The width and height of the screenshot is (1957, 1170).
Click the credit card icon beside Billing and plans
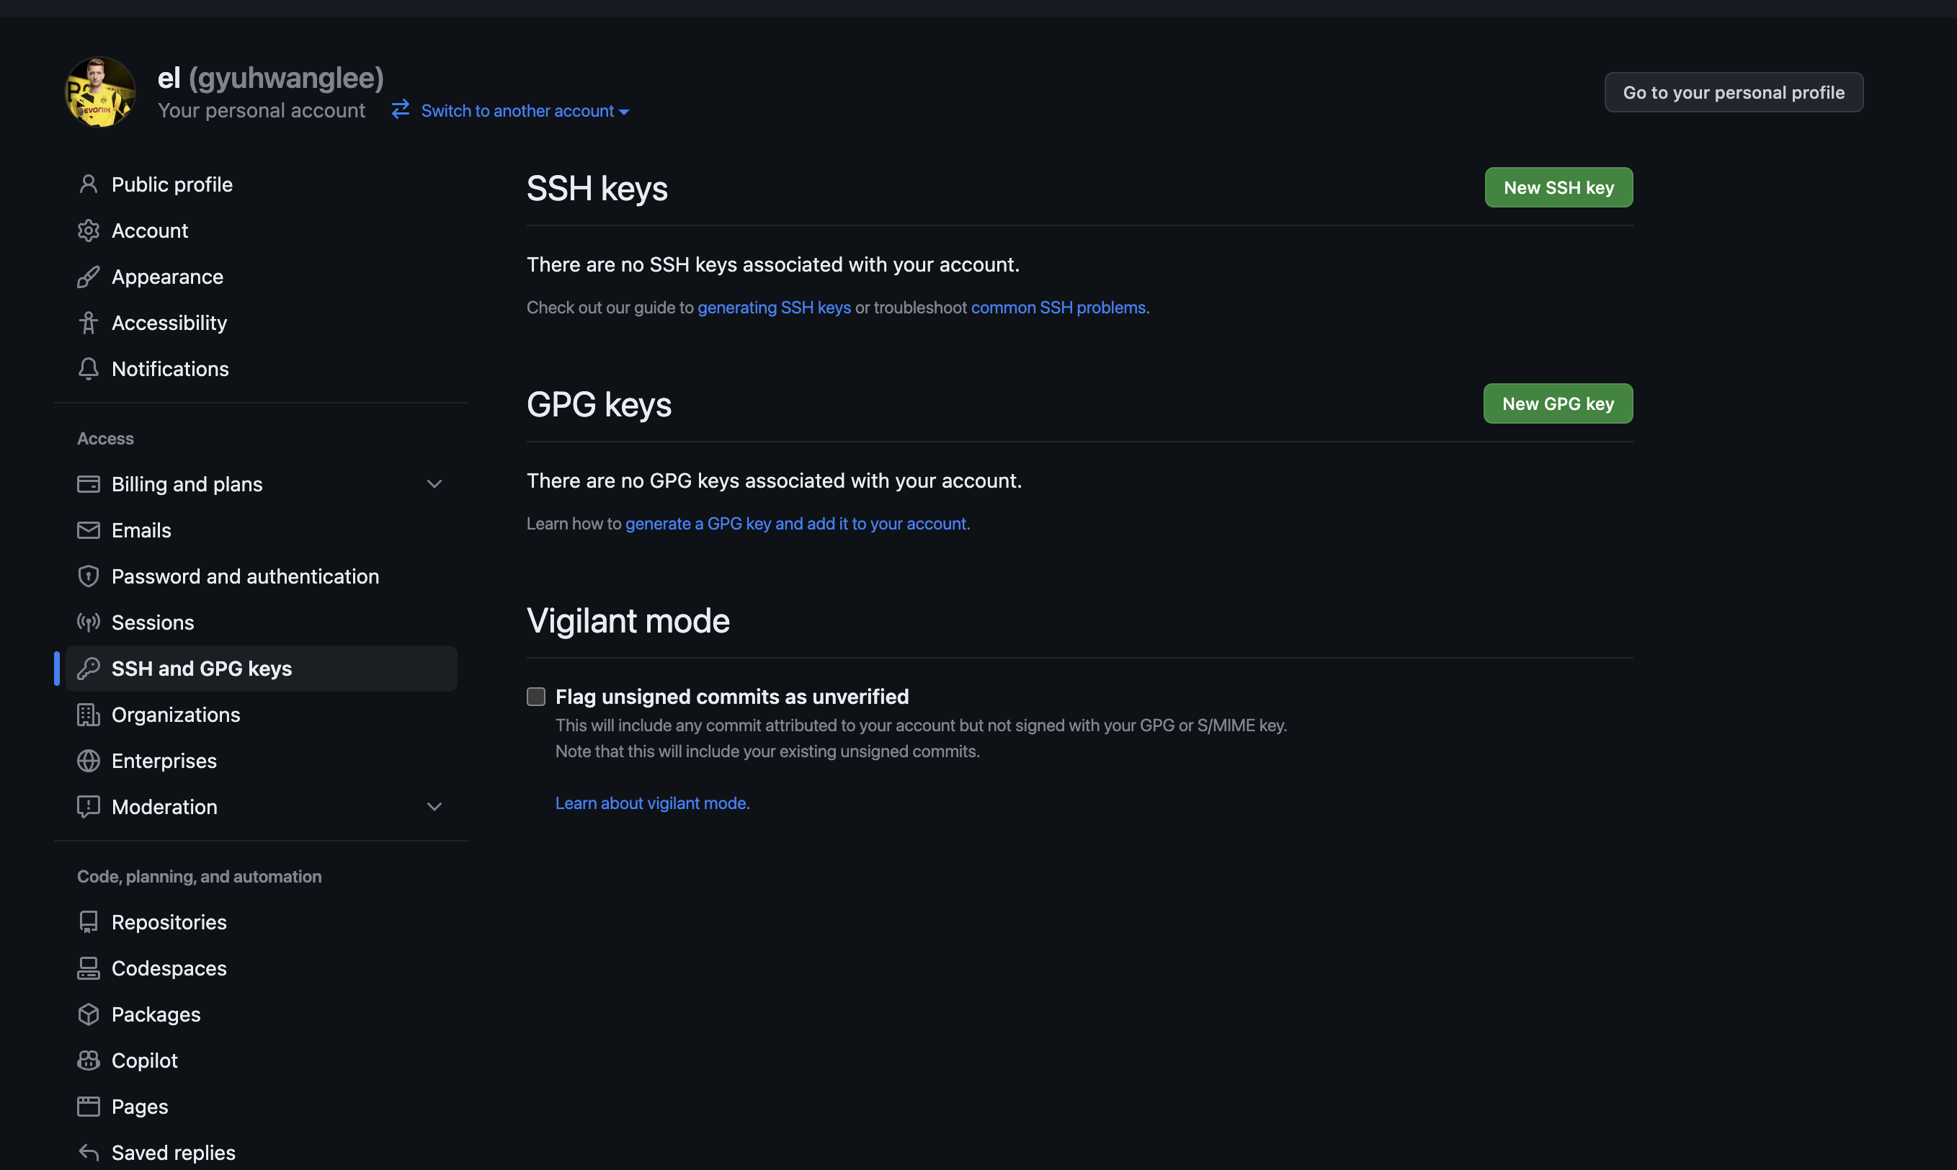point(89,484)
